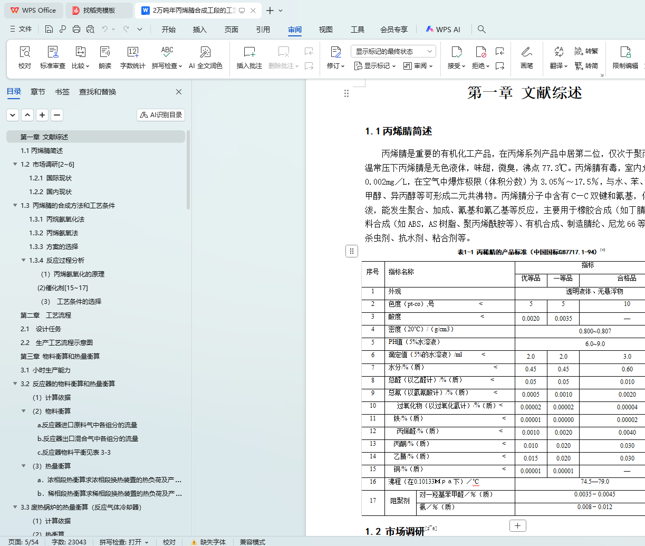Insert a comment with 插入批注
This screenshot has height=546, width=645.
[x=249, y=58]
